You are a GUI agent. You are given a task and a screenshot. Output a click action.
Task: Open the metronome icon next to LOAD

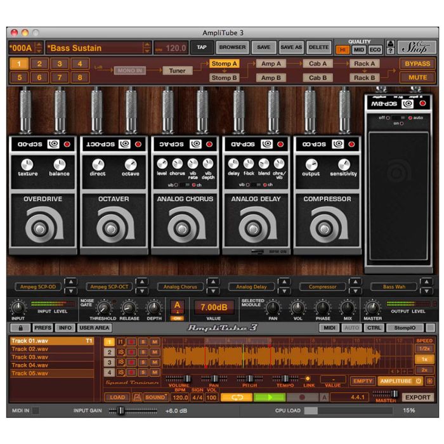click(x=137, y=397)
